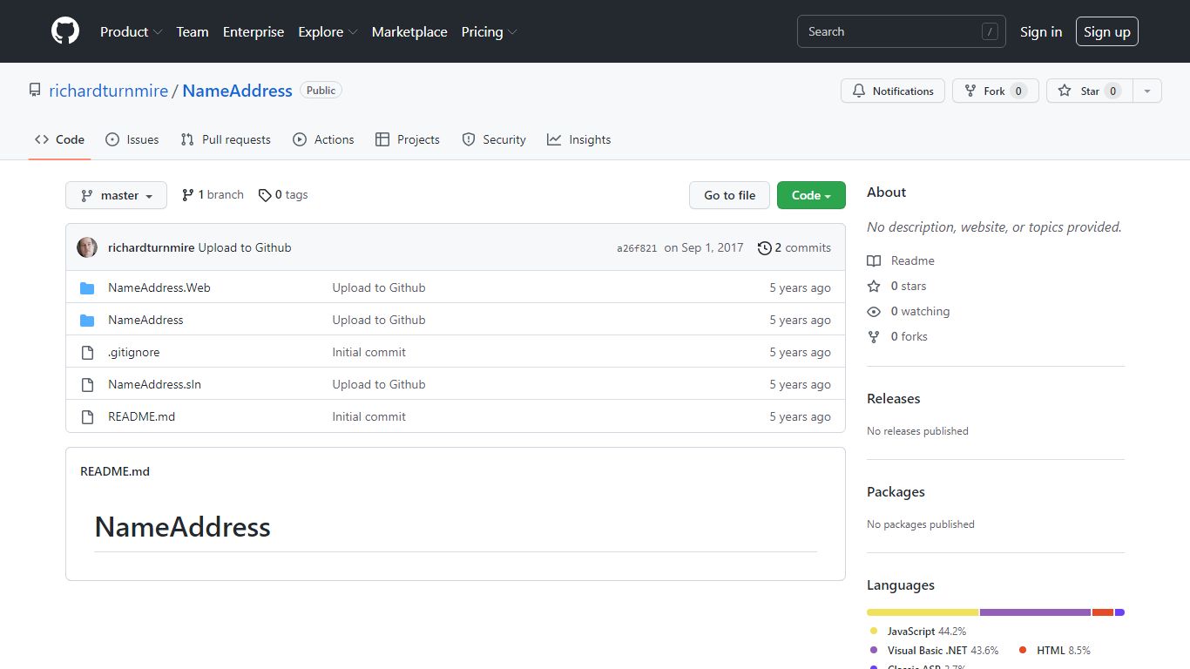Click Initial commit message on .gitignore row
The image size is (1190, 669).
(368, 352)
